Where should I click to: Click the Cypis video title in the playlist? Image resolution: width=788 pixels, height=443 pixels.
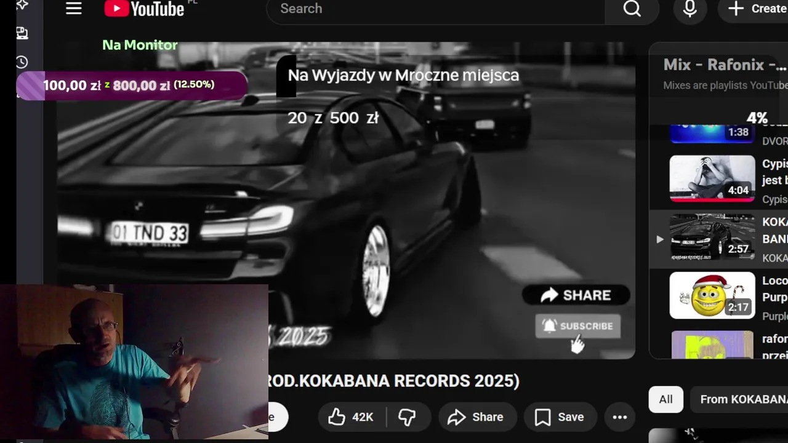(x=775, y=172)
